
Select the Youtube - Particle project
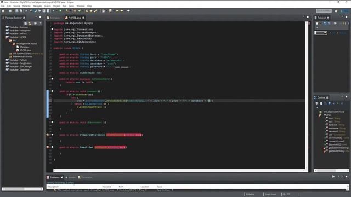pos(18,60)
